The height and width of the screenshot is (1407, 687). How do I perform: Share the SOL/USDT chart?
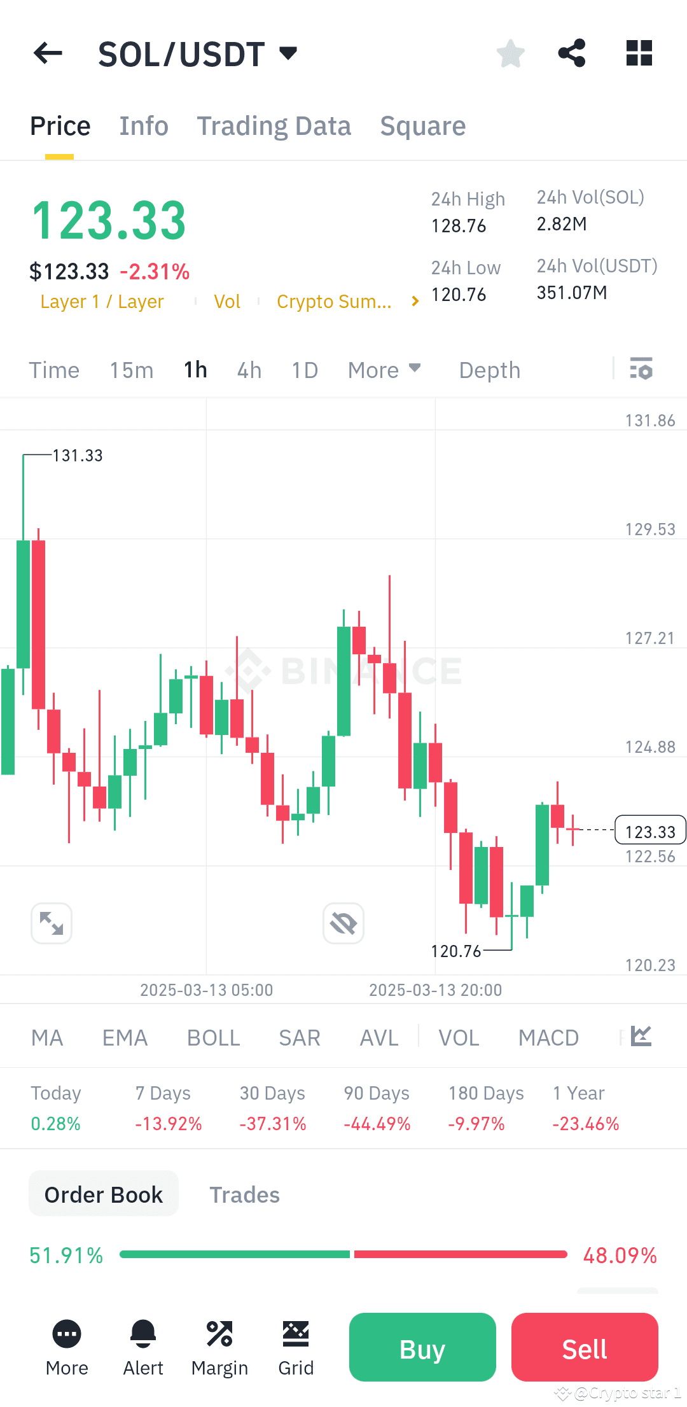pos(571,53)
